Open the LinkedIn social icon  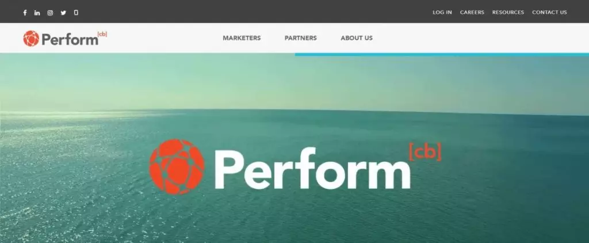pos(37,13)
